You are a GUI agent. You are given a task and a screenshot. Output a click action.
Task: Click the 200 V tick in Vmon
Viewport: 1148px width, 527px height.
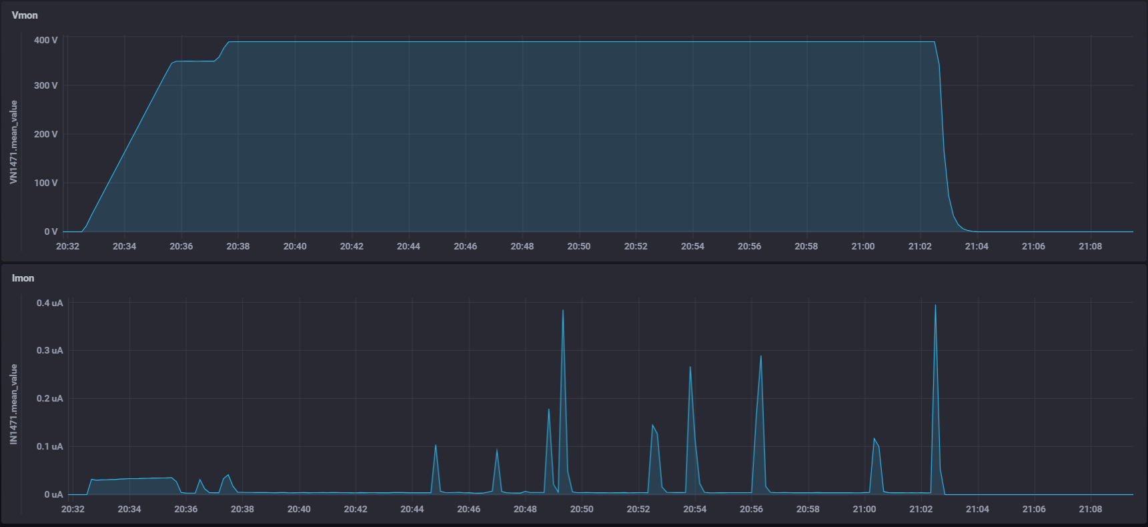click(46, 134)
